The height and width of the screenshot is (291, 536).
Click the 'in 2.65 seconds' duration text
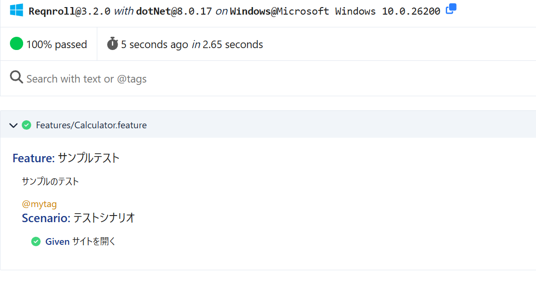227,44
